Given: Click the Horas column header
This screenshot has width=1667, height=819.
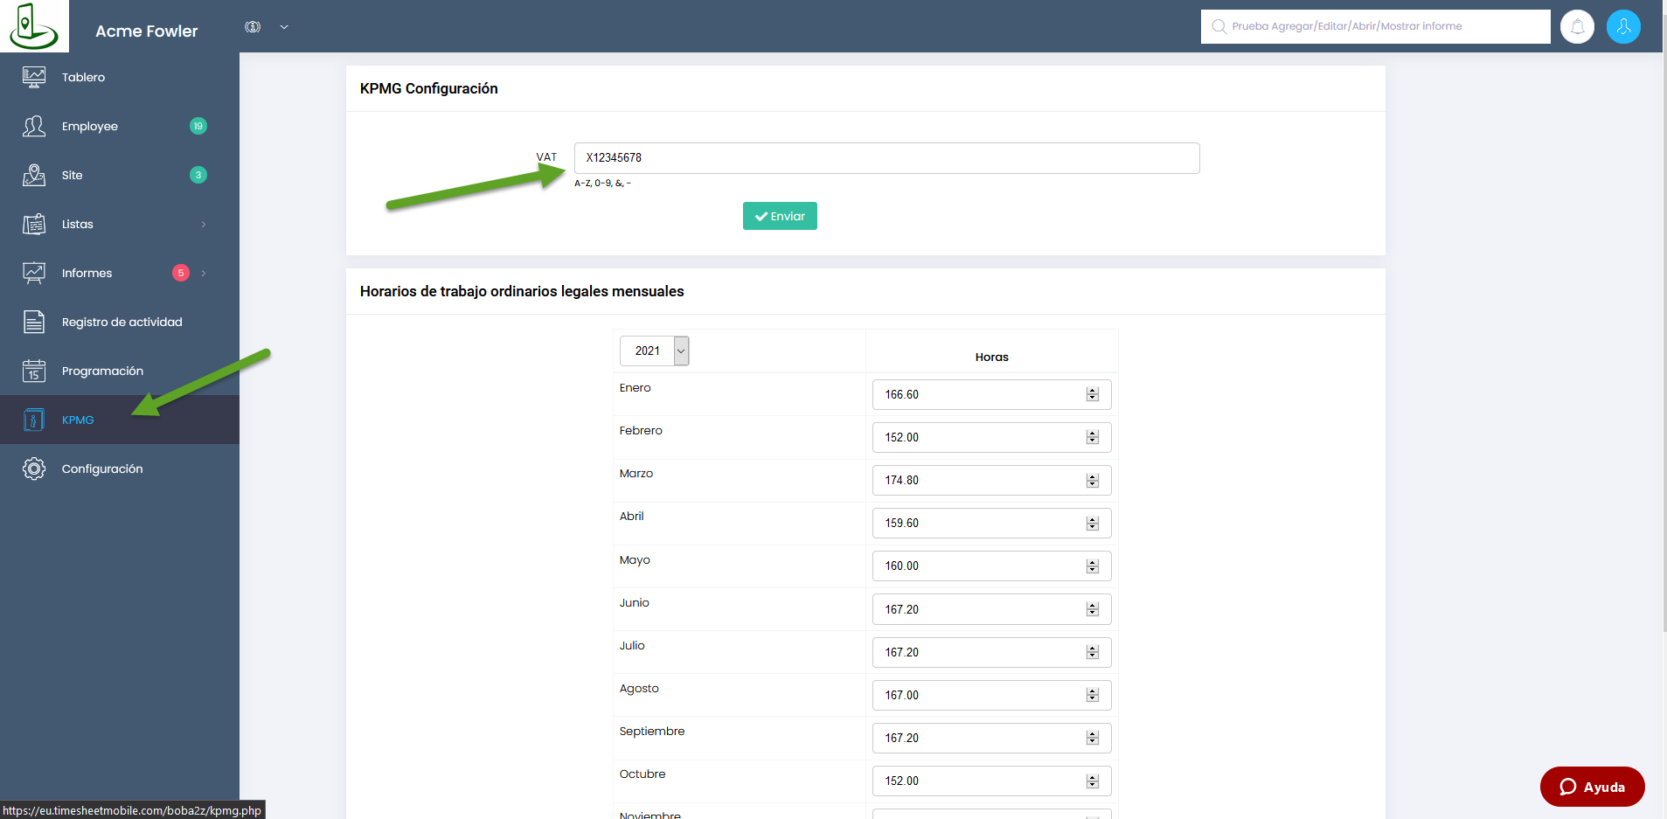Looking at the screenshot, I should coord(991,357).
